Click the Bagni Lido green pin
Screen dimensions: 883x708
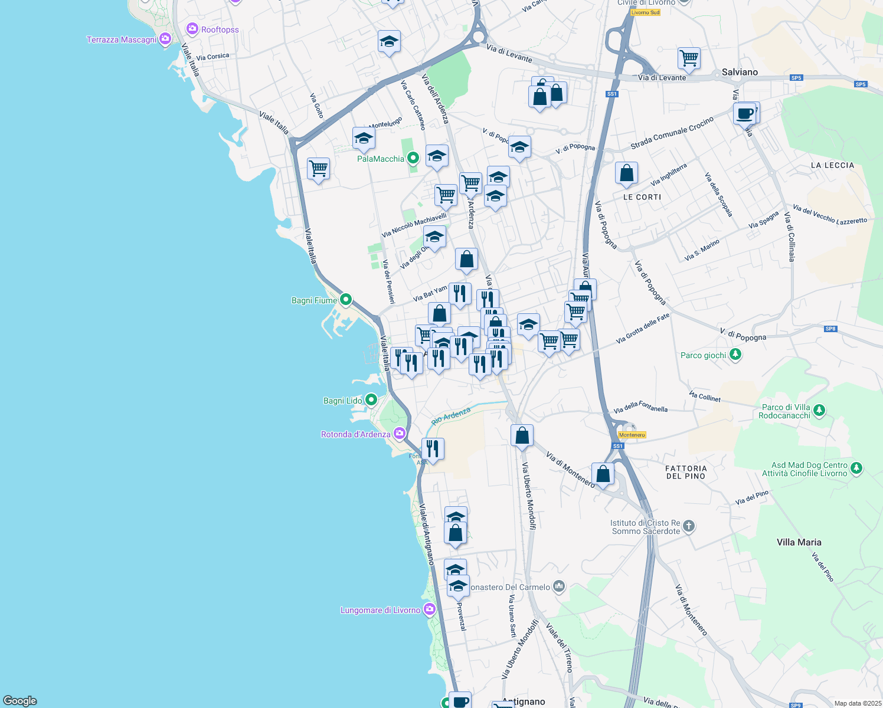pos(371,400)
